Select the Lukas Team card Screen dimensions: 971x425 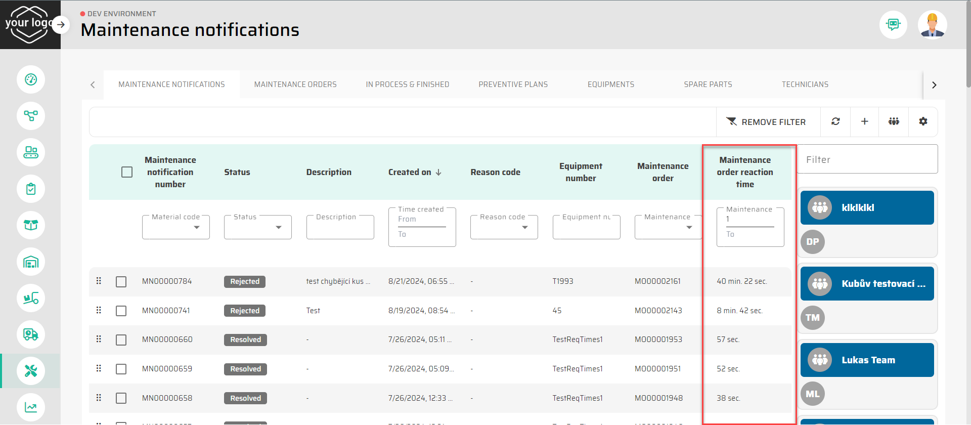pyautogui.click(x=867, y=360)
